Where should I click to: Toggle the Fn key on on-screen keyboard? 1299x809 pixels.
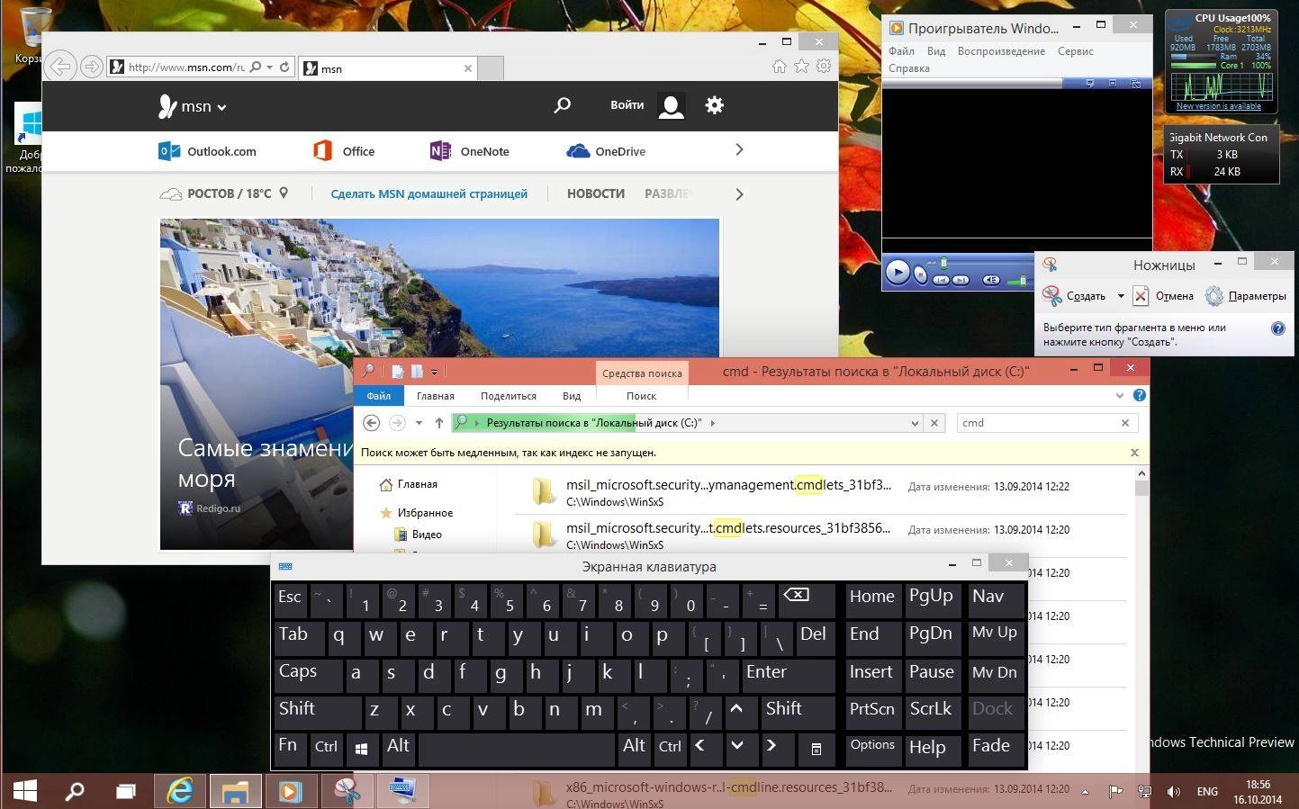(x=290, y=748)
